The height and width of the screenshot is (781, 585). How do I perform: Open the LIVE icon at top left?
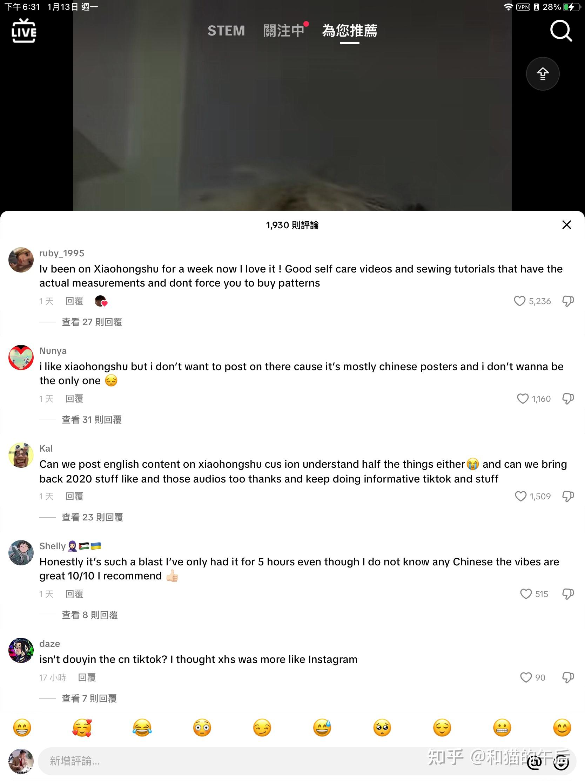coord(23,31)
